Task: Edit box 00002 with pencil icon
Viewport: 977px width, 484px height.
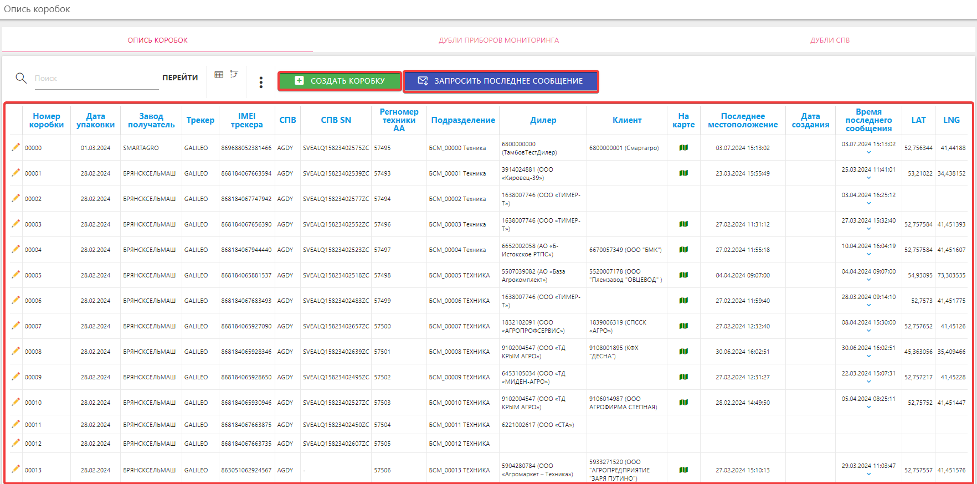Action: click(x=16, y=198)
